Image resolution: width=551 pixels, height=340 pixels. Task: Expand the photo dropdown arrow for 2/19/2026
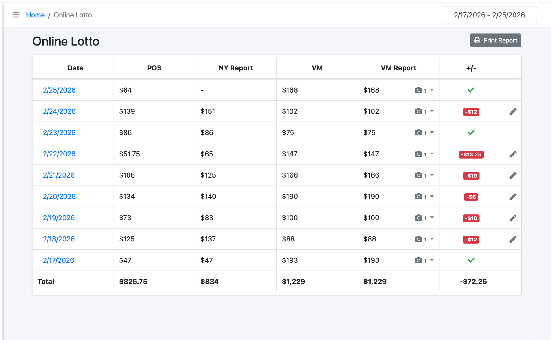432,217
